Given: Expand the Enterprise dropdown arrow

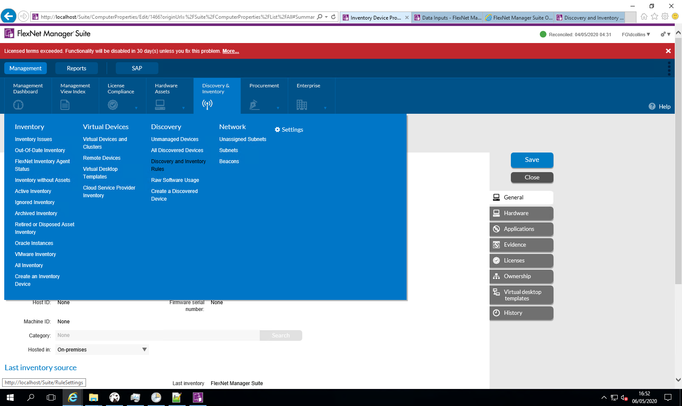Looking at the screenshot, I should [x=325, y=108].
